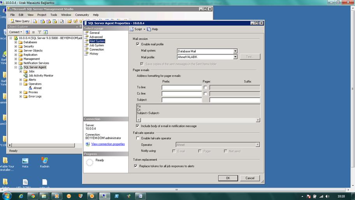This screenshot has width=355, height=200.
Task: Toggle Include body of e-mail checkbox
Action: [138, 126]
